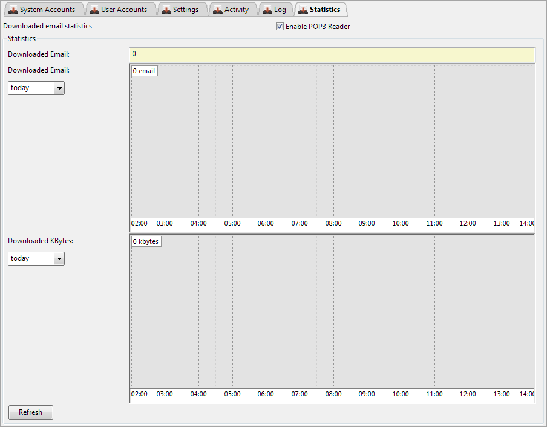Click the System Accounts tab icon
The width and height of the screenshot is (547, 427).
13,10
